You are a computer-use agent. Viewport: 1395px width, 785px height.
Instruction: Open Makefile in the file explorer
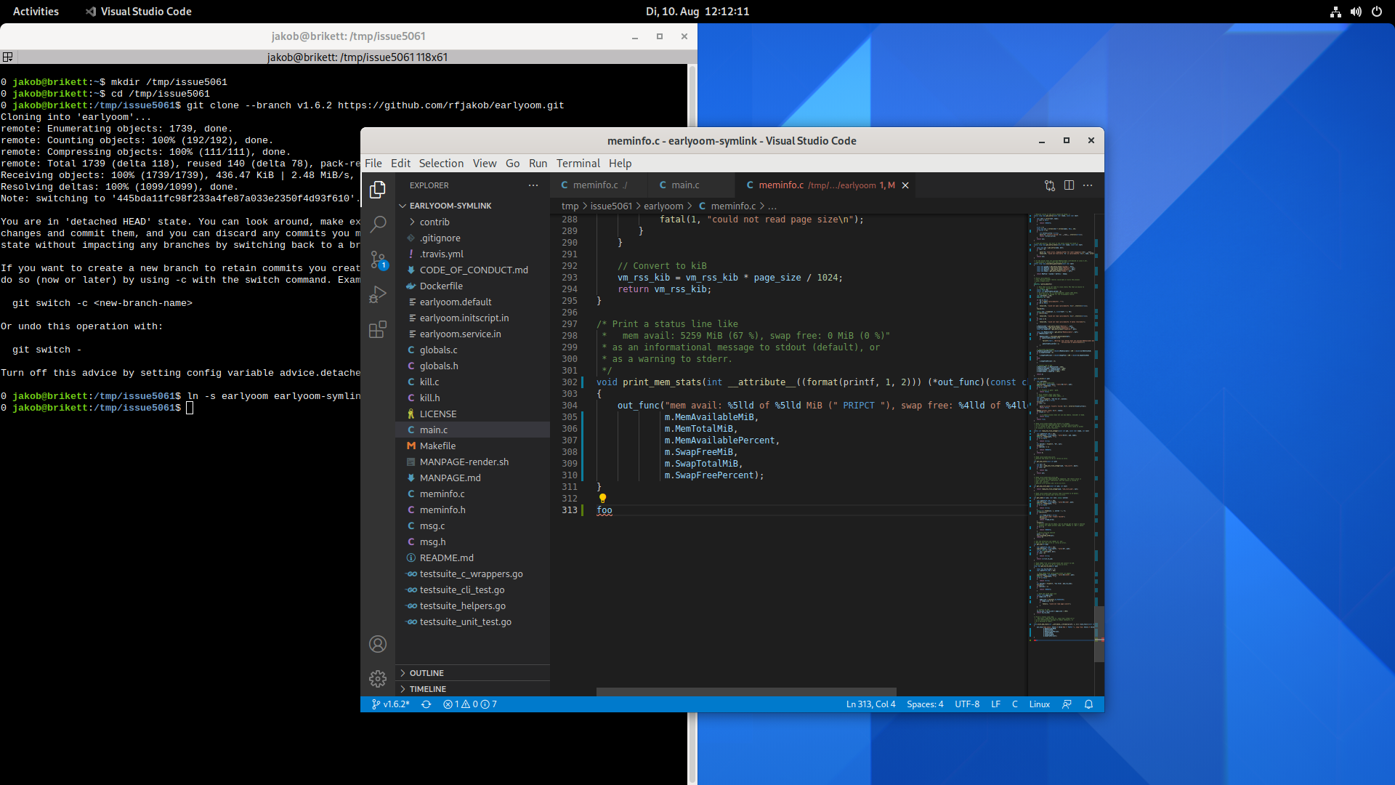437,446
